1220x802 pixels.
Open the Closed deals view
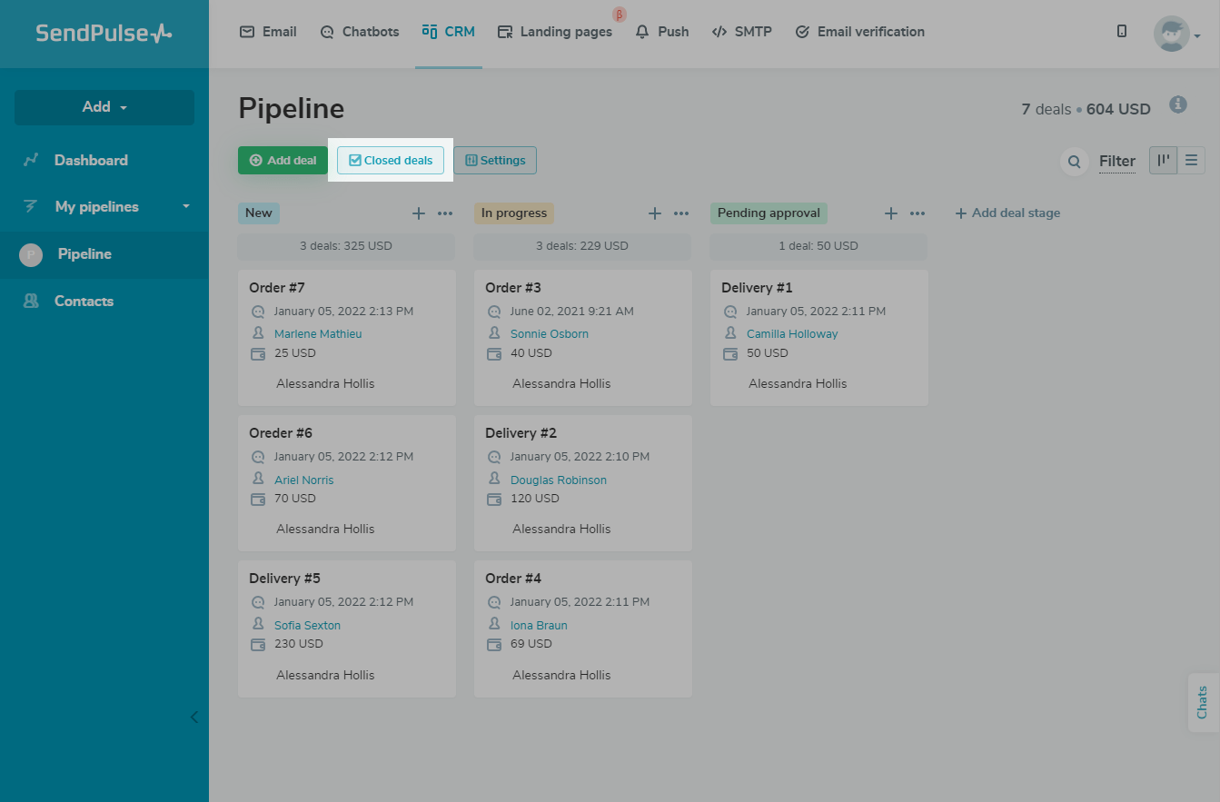tap(391, 161)
